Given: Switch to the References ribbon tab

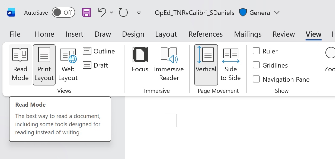Looking at the screenshot, I should (205, 34).
